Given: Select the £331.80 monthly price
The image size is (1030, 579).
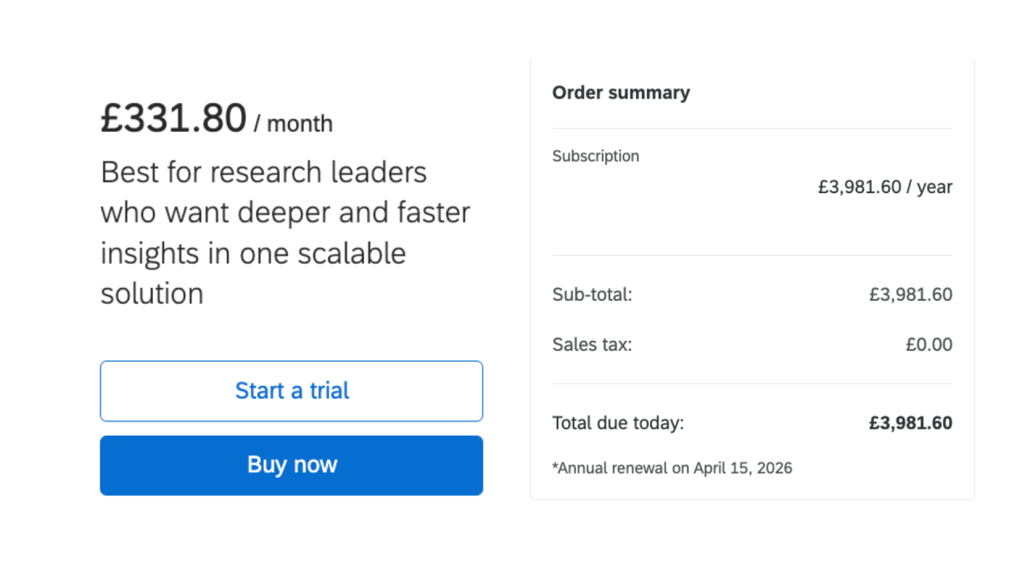Looking at the screenshot, I should point(173,118).
